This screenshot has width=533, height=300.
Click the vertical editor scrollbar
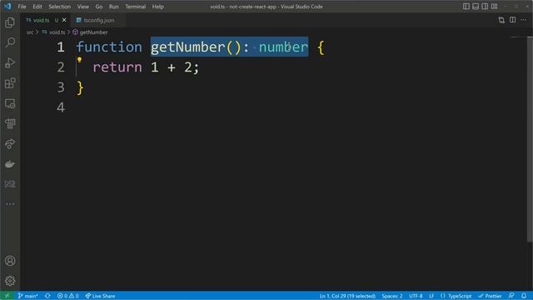tap(530, 139)
